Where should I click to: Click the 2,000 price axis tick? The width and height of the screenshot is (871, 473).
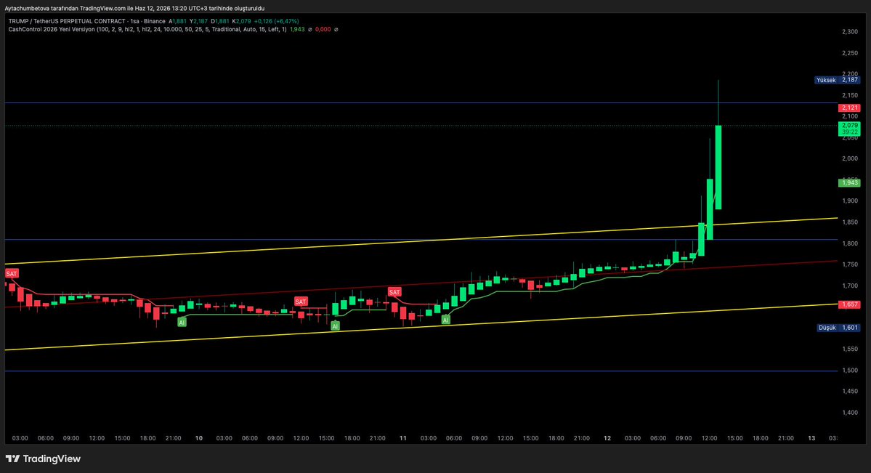point(850,158)
